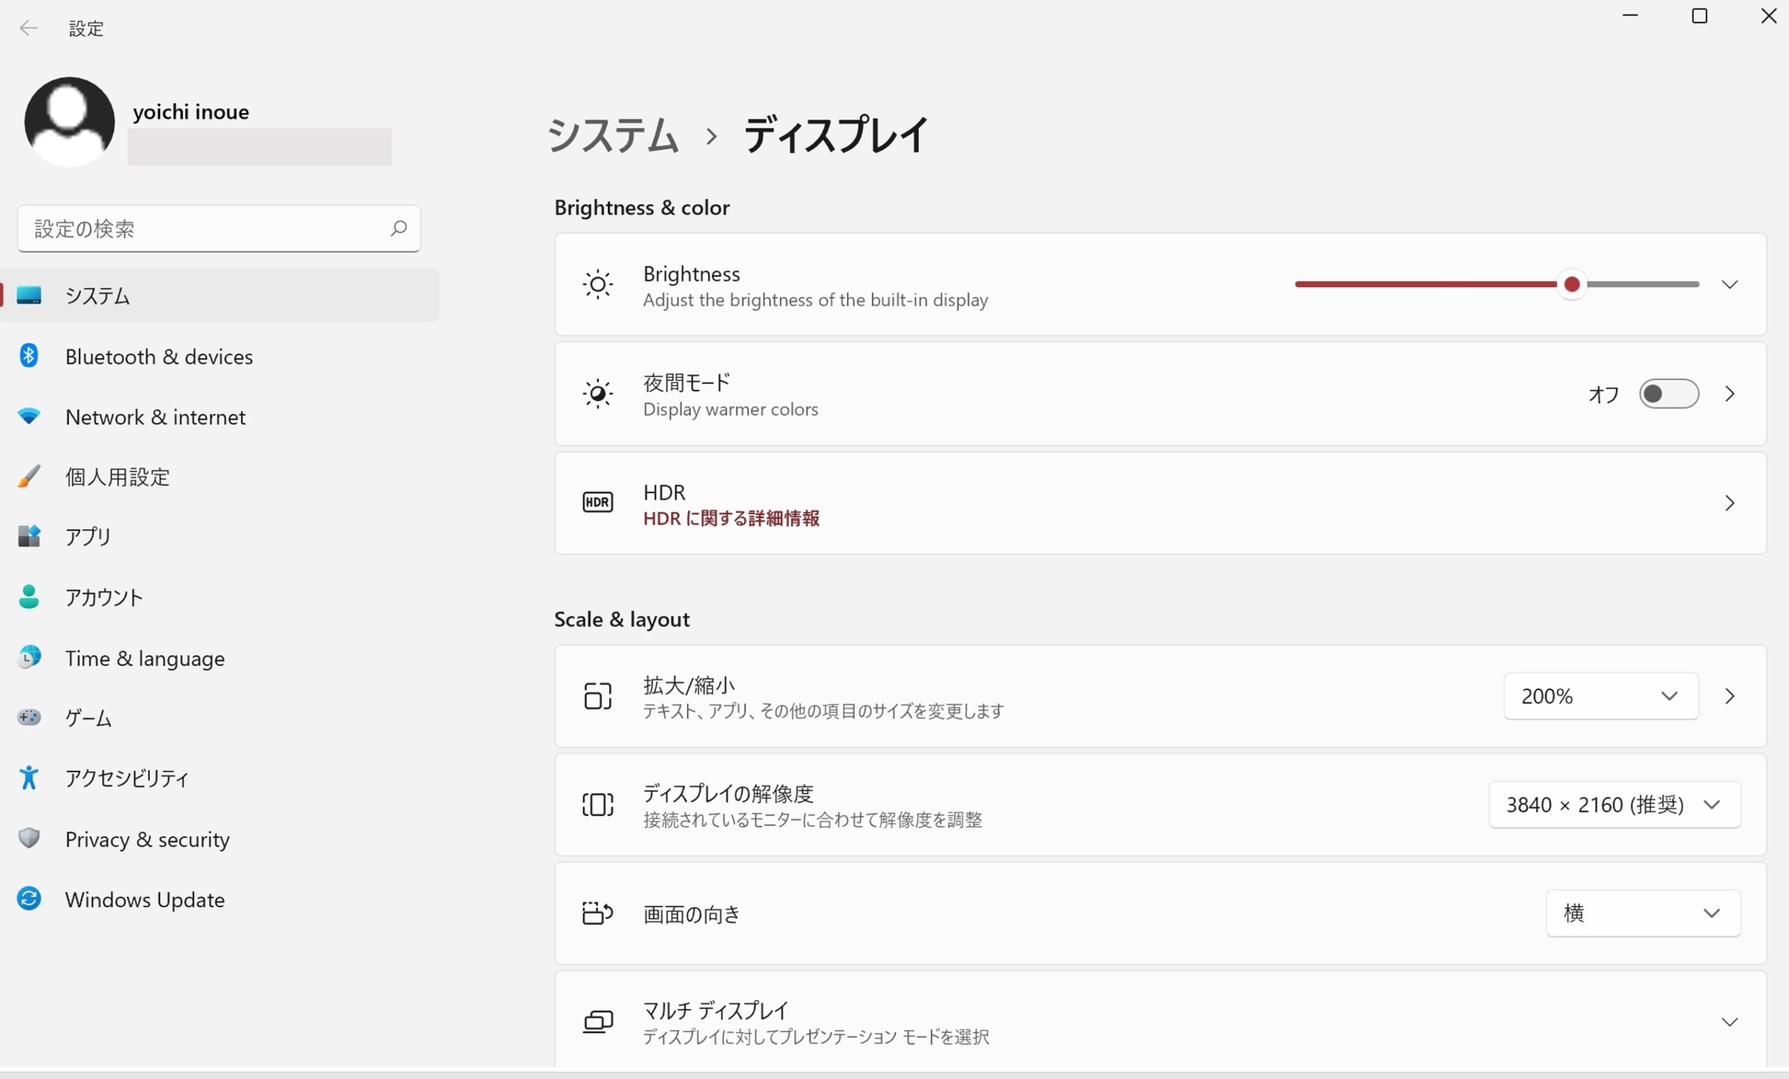Viewport: 1789px width, 1079px height.
Task: Click the Network & internet wifi icon
Action: pos(29,416)
